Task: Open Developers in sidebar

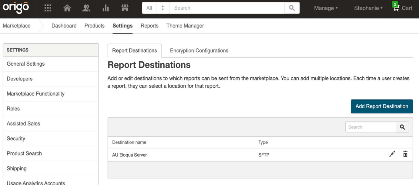Action: 51,79
